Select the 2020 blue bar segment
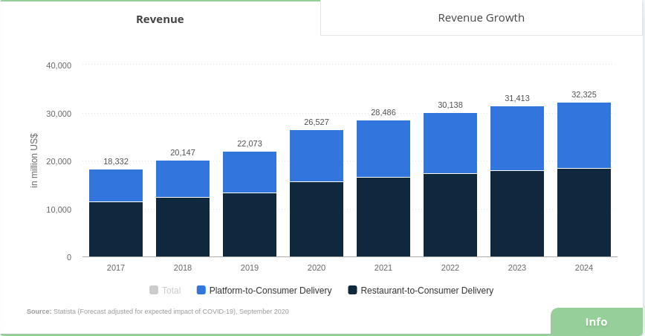 point(317,156)
